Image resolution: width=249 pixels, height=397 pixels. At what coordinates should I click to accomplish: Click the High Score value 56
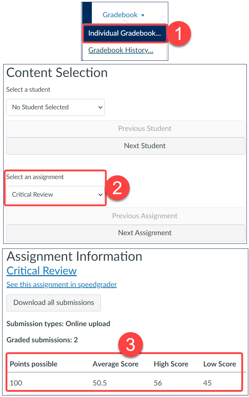pos(158,383)
